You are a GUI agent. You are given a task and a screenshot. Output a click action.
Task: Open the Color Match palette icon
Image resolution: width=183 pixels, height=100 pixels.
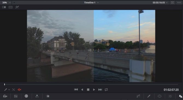point(16,96)
